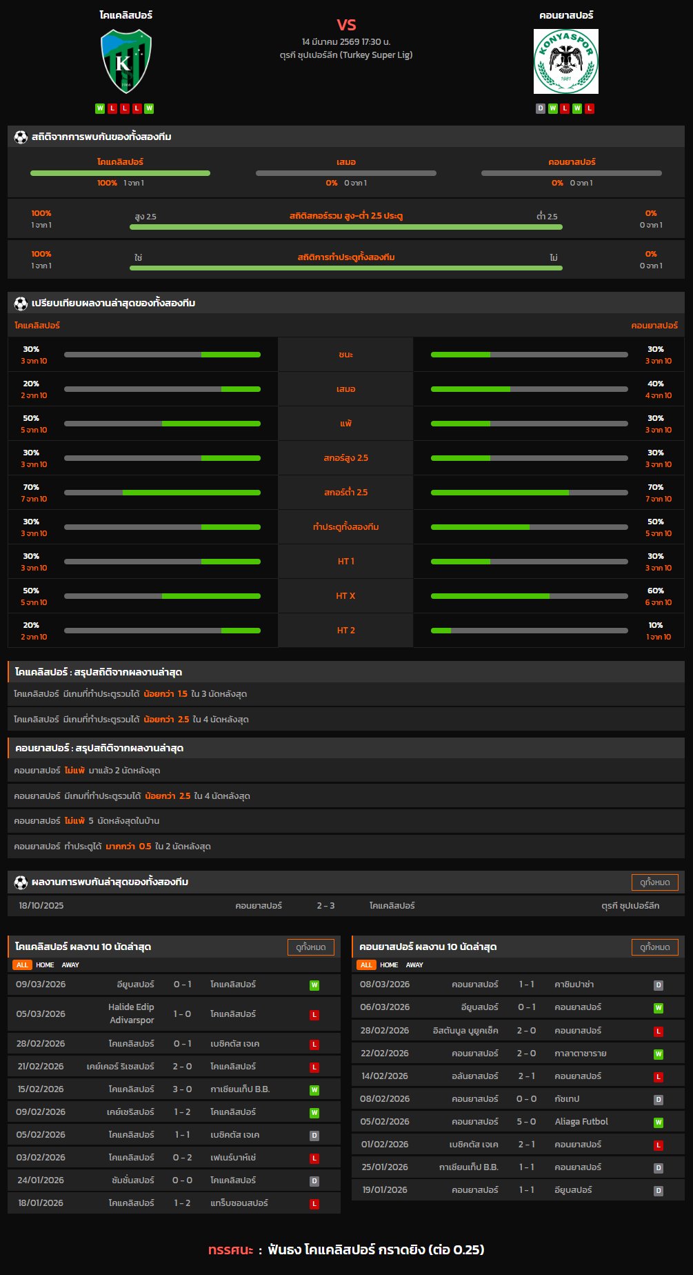Image resolution: width=693 pixels, height=1275 pixels.
Task: Switch to HOME filter in Kocaelispor matches
Action: point(45,965)
